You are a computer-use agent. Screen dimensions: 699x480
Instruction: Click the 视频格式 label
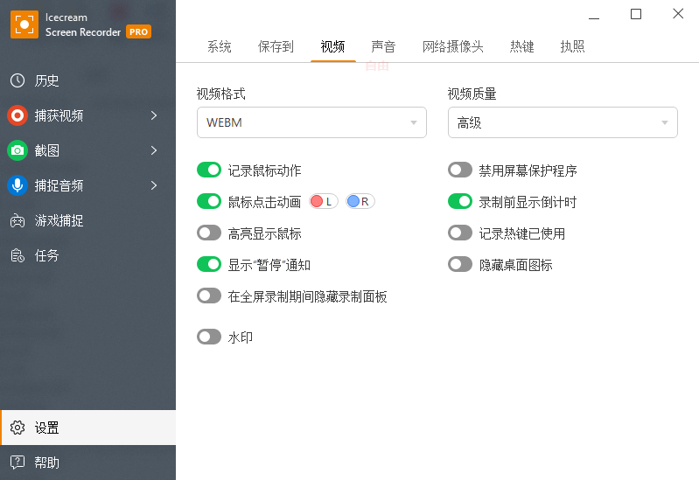pos(221,94)
